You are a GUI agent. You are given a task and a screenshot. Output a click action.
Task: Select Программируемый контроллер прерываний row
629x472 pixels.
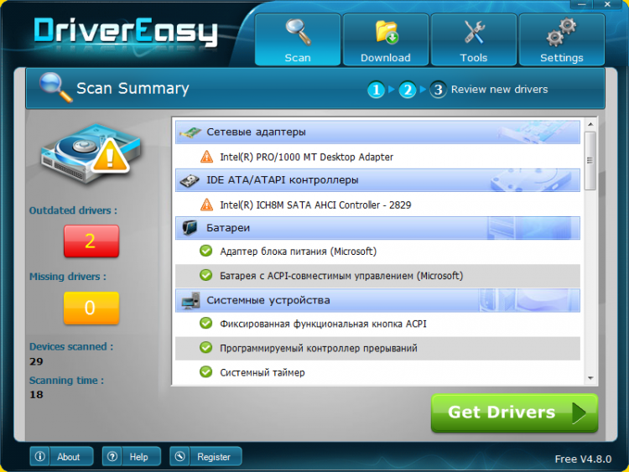tap(377, 348)
